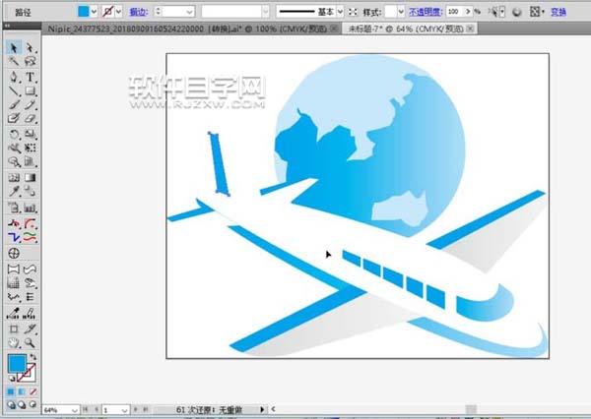
Task: Select the black arrow Selection tool
Action: click(x=14, y=48)
